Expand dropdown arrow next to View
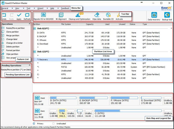174x129 pixels. pyautogui.click(x=23, y=8)
